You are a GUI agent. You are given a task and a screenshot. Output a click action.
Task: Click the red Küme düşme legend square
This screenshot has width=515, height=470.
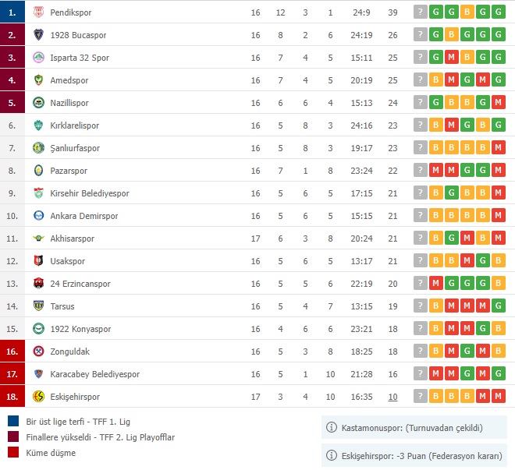pyautogui.click(x=13, y=453)
